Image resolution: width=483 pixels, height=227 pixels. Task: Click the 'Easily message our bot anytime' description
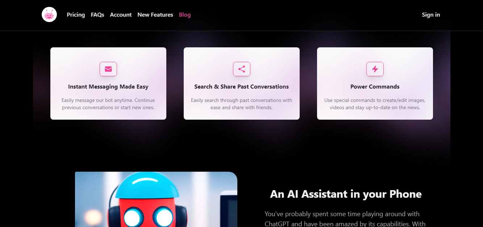(108, 104)
